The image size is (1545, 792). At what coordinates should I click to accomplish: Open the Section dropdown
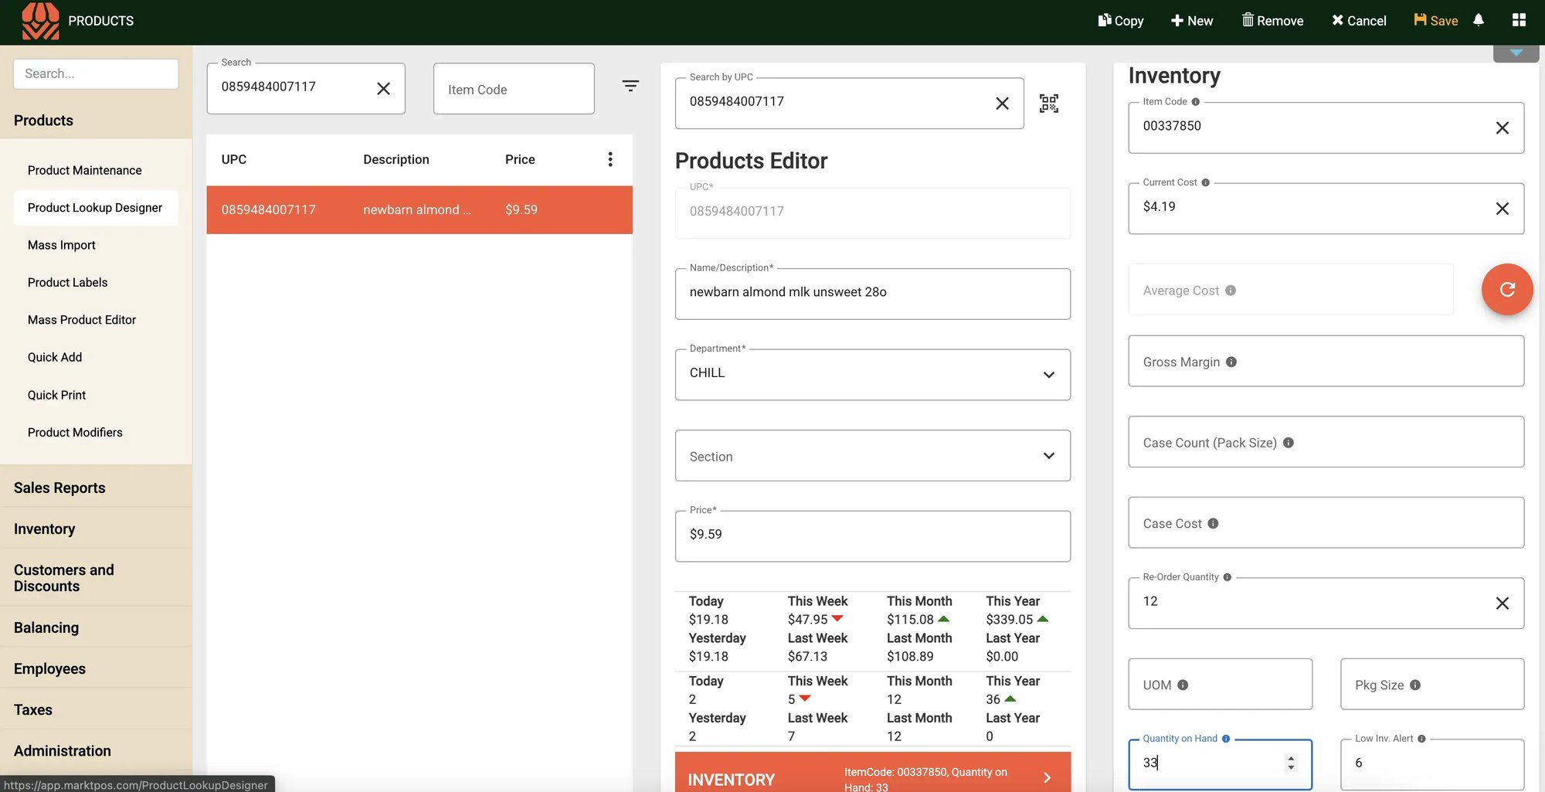1048,456
